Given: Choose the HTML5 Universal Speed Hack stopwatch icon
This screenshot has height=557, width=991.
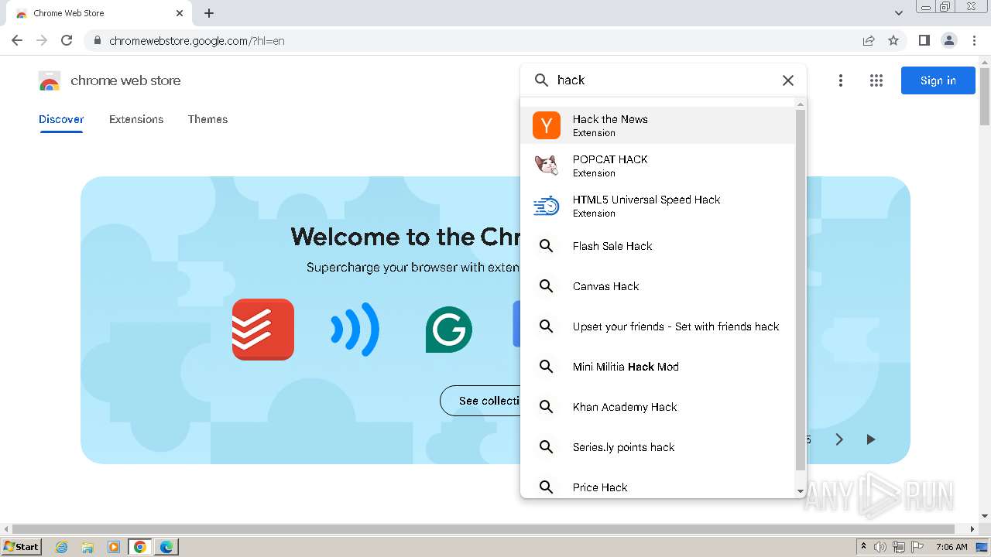Looking at the screenshot, I should [547, 206].
